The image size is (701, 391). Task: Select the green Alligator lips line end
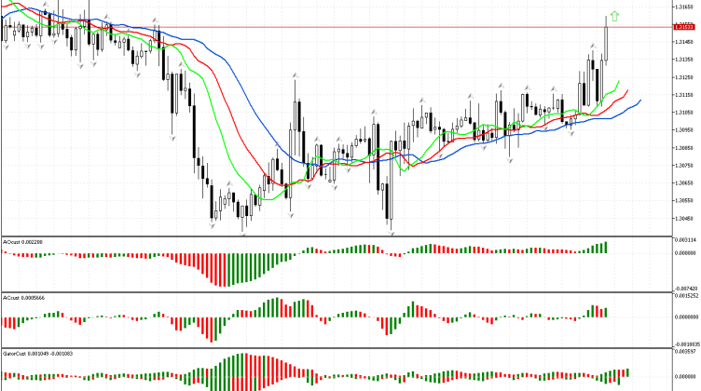[x=618, y=82]
